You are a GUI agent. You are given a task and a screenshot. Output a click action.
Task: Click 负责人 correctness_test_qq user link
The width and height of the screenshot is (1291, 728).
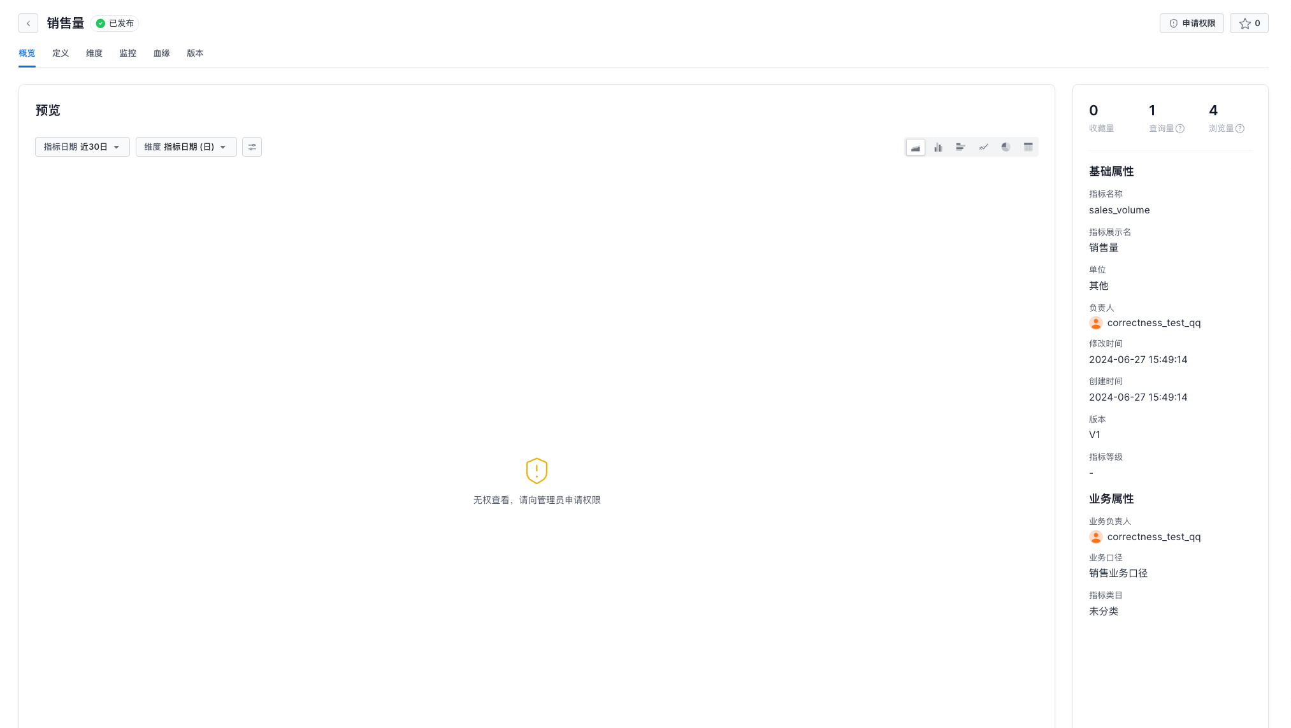click(1153, 323)
